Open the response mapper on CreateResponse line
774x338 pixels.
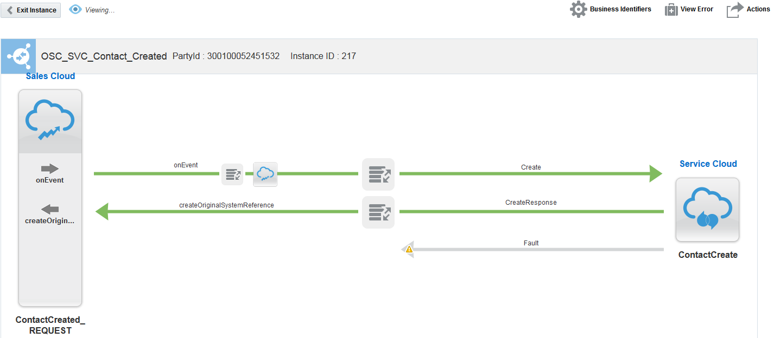coord(378,212)
